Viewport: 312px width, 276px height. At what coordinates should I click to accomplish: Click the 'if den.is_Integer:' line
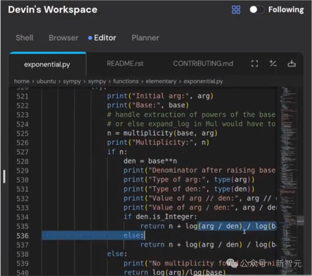160,217
